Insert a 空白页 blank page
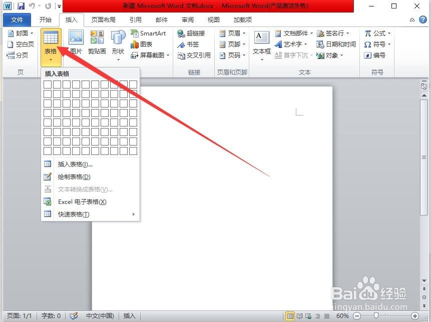 (x=21, y=44)
